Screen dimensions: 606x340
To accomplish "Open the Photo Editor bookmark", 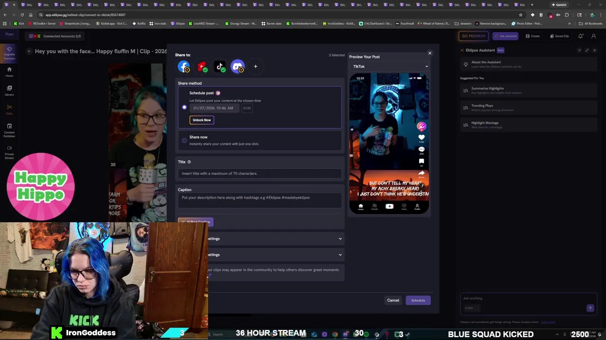I will pos(527,23).
